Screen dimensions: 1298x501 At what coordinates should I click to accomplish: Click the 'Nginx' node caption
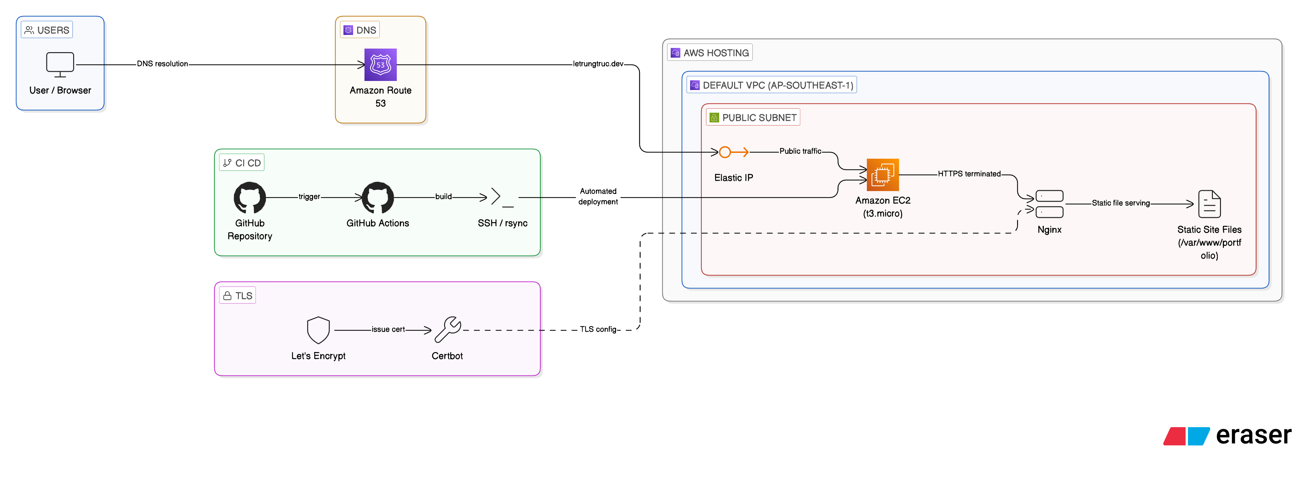1049,230
